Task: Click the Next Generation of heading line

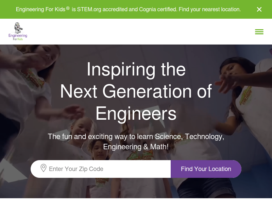Action: click(136, 91)
